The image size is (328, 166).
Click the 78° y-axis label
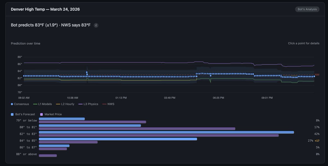click(x=20, y=92)
